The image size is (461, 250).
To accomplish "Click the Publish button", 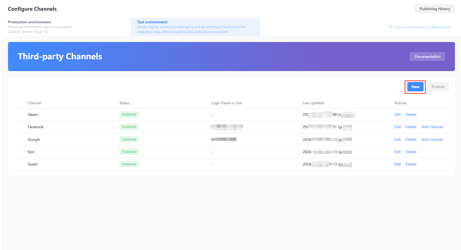I will (x=438, y=86).
